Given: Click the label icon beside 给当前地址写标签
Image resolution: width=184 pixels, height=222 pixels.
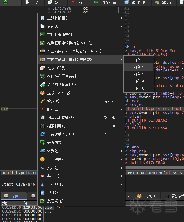Looking at the screenshot, I should point(42,84).
